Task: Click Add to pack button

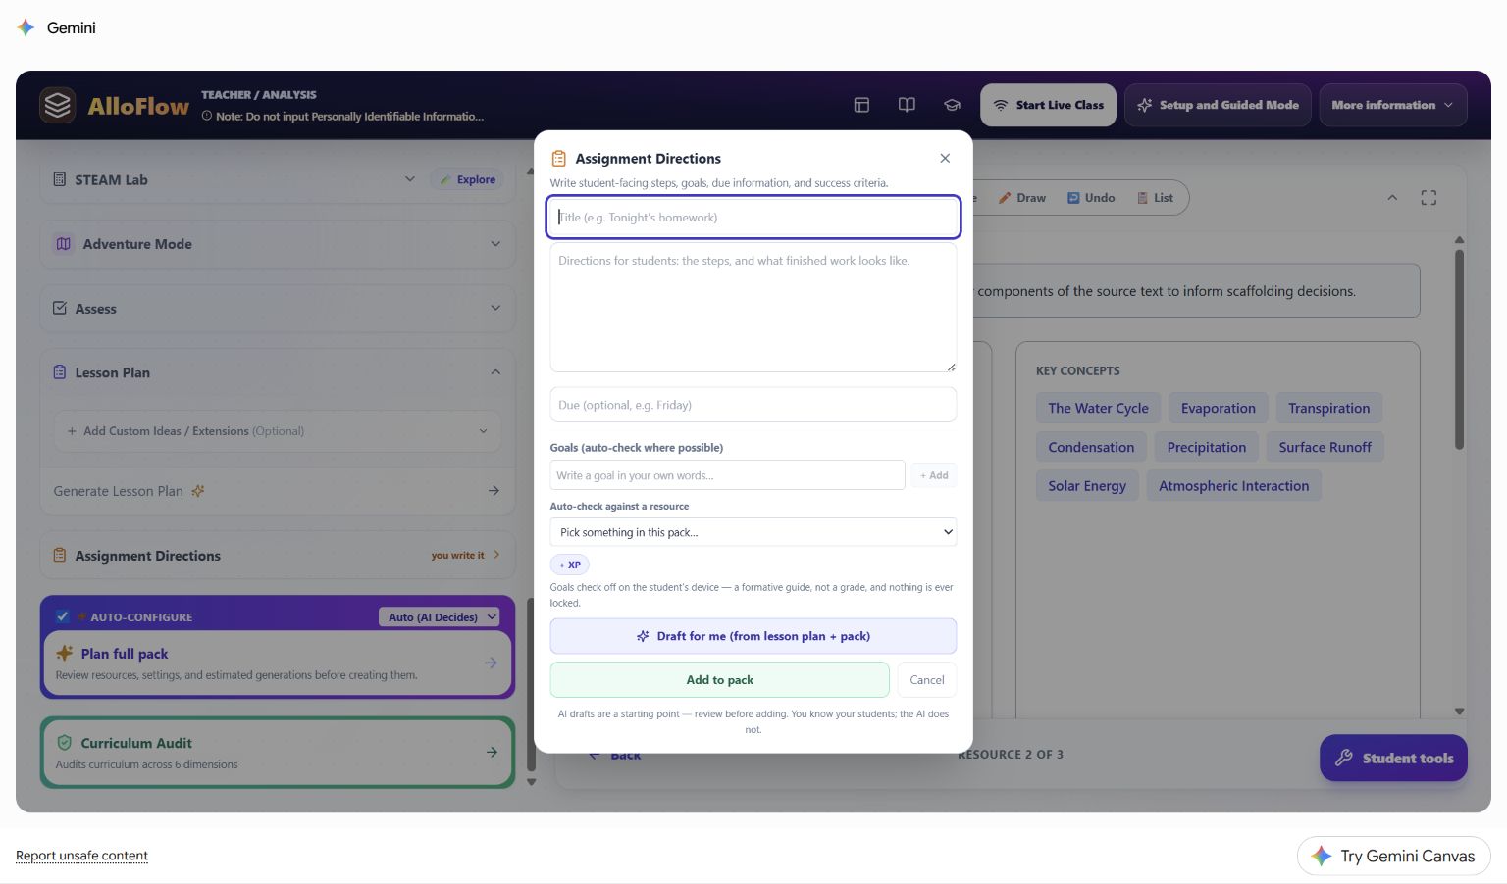Action: click(719, 679)
